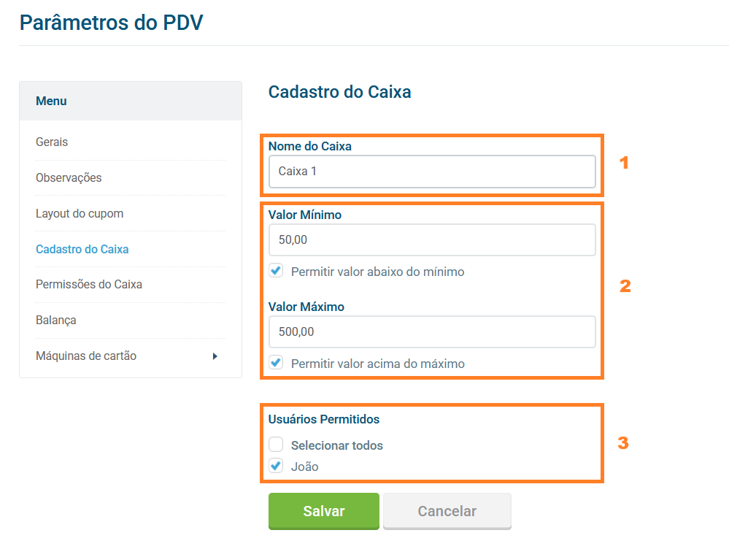Navigate to Balança settings
Screen dimensions: 729x541
coord(56,320)
